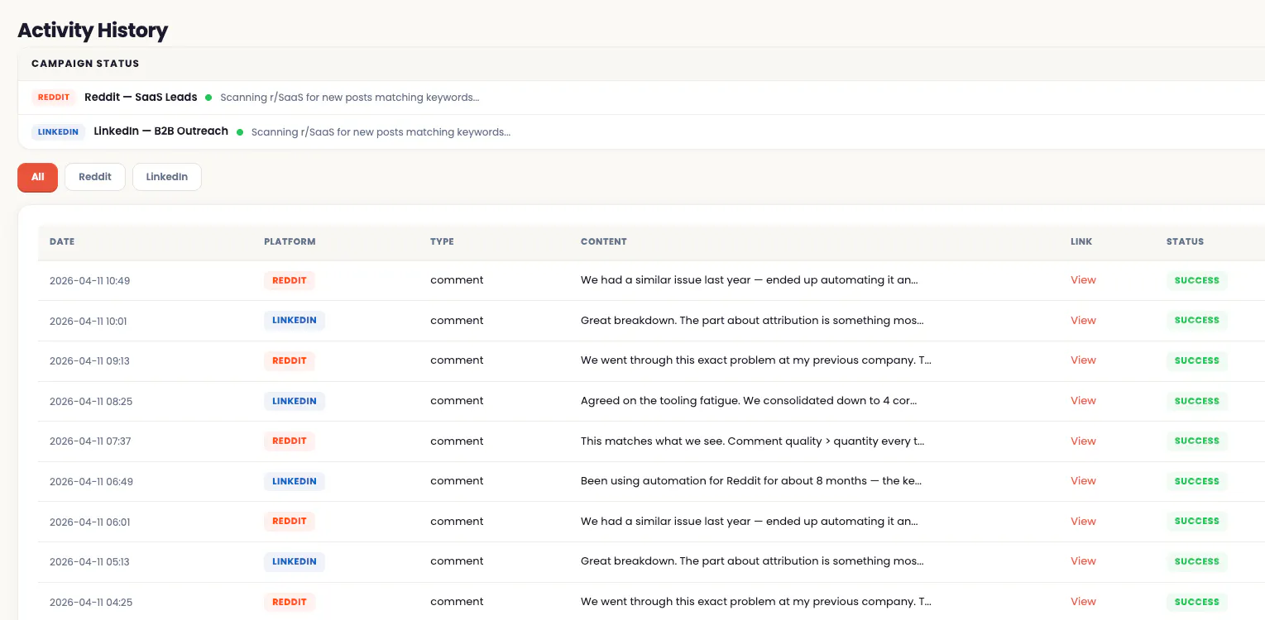Open View link for 08:25 entry
The width and height of the screenshot is (1265, 620).
coord(1083,401)
